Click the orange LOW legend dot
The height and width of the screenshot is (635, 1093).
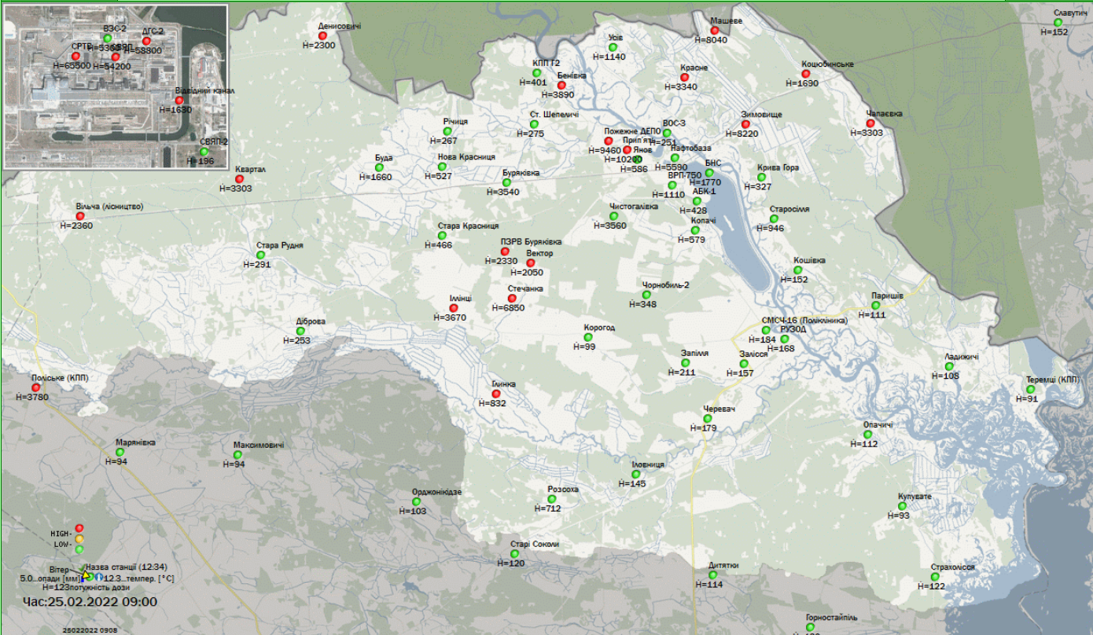point(79,539)
